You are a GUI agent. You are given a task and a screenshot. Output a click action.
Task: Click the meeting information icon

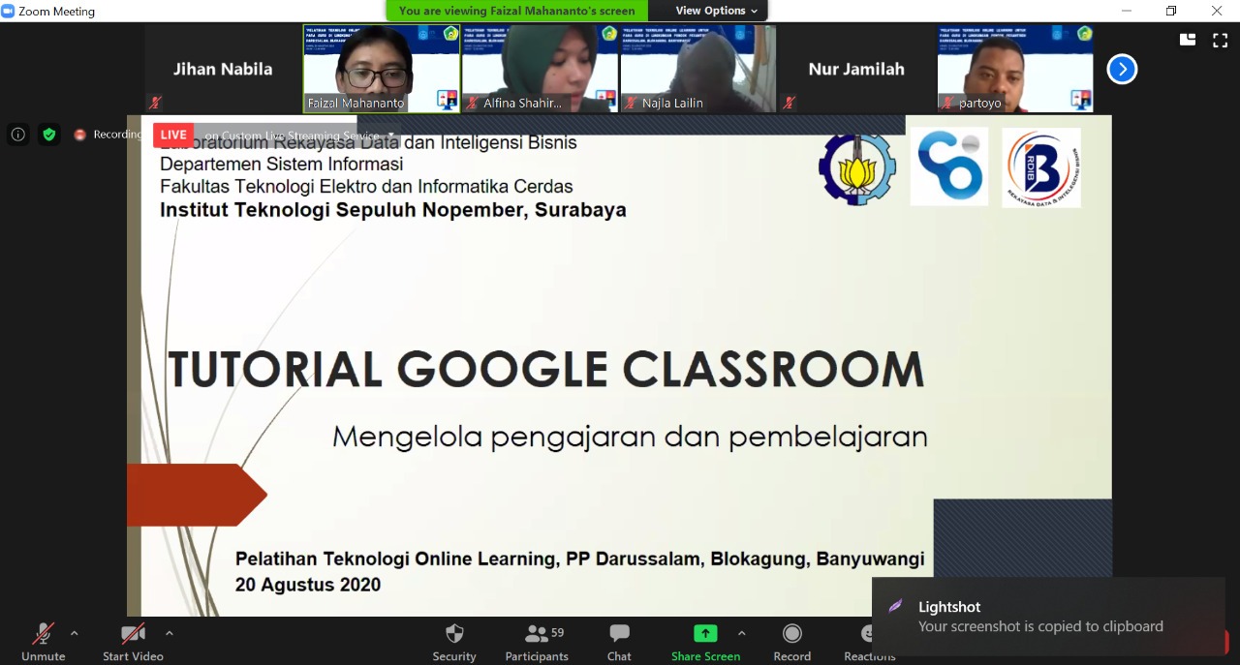pos(17,135)
